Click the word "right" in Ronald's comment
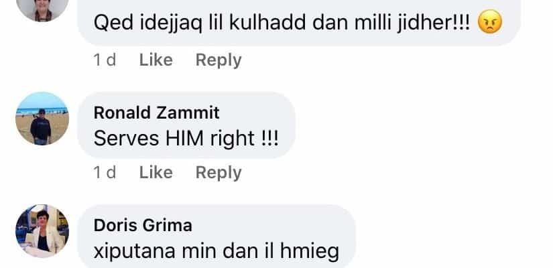 coord(233,139)
